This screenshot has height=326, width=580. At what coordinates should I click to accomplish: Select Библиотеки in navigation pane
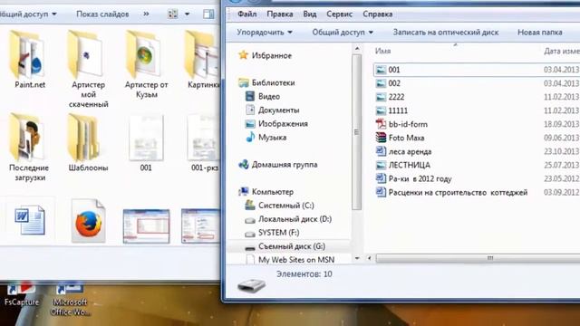pos(273,82)
